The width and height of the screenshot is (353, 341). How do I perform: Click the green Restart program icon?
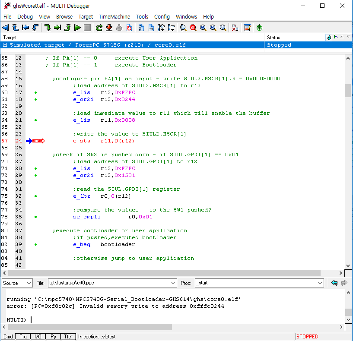click(x=99, y=28)
